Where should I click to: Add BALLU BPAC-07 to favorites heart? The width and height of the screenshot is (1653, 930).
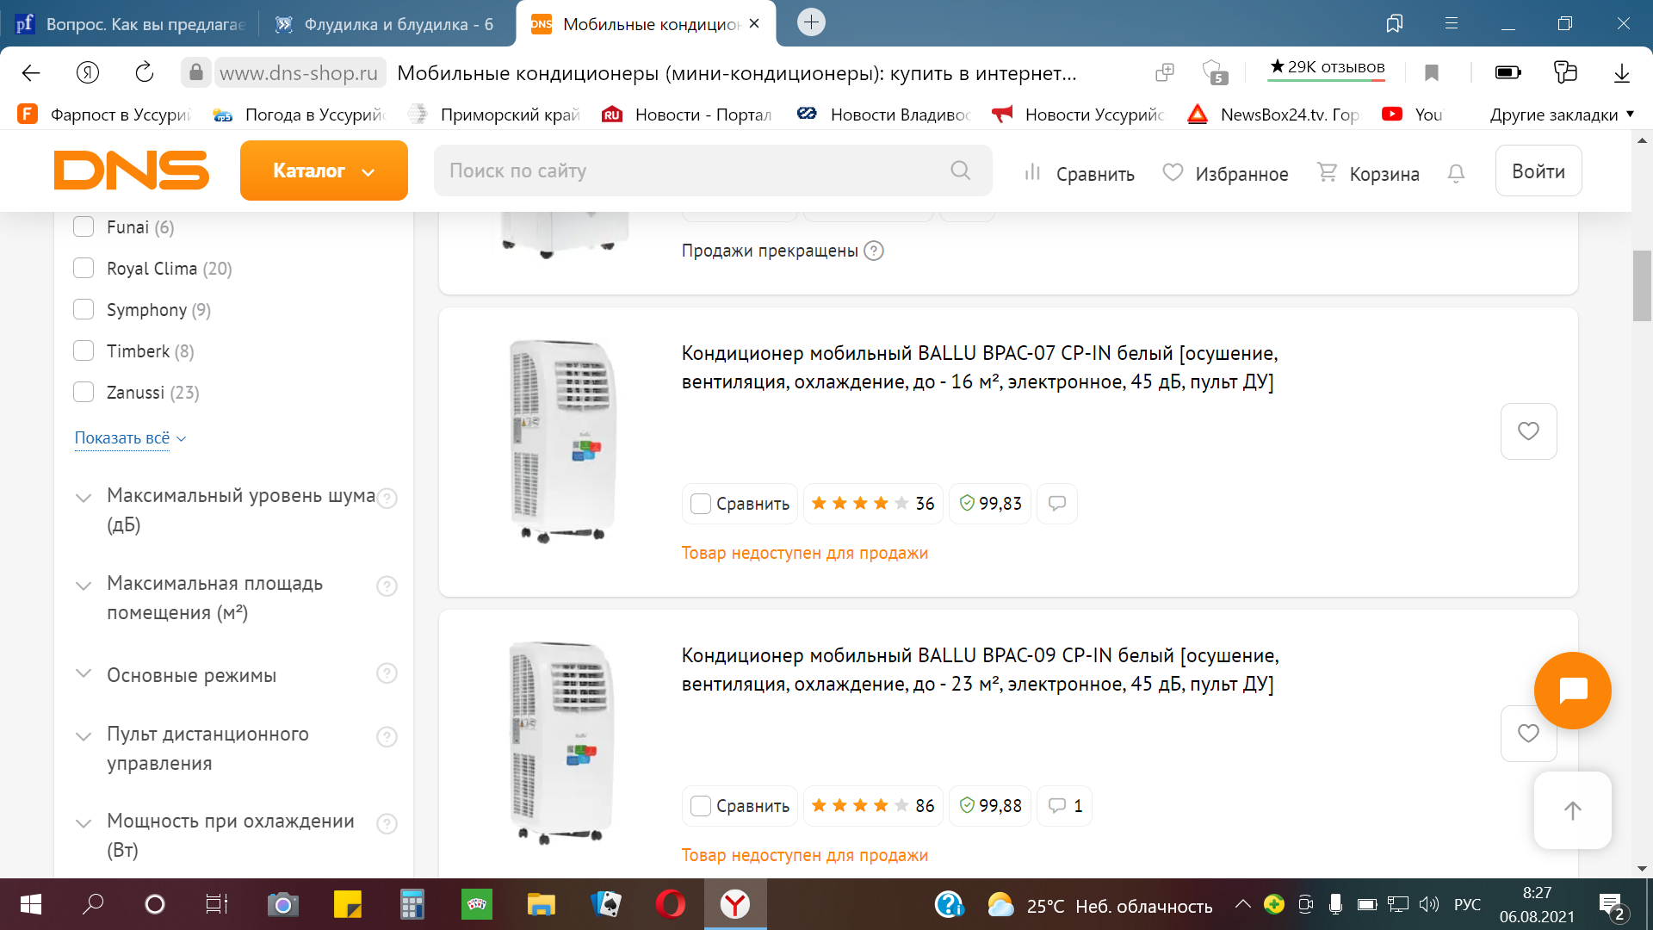(1528, 431)
